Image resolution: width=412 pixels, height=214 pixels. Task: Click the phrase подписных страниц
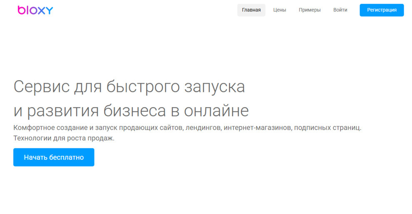tap(327, 128)
